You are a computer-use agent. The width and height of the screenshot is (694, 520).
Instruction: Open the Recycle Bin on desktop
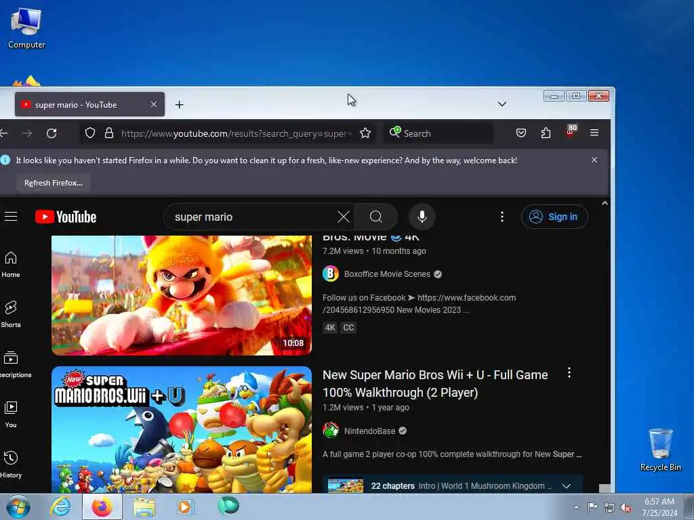(660, 450)
